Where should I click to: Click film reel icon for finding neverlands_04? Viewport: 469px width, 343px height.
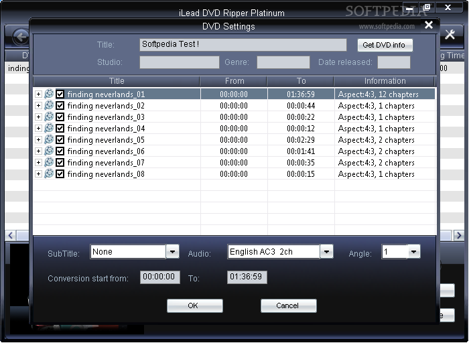49,128
